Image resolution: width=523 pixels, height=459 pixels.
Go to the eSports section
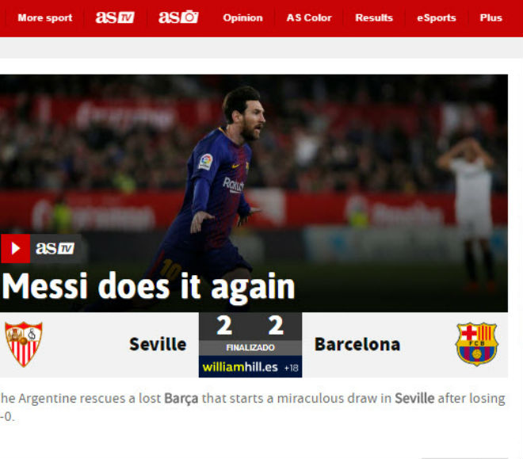[x=437, y=17]
